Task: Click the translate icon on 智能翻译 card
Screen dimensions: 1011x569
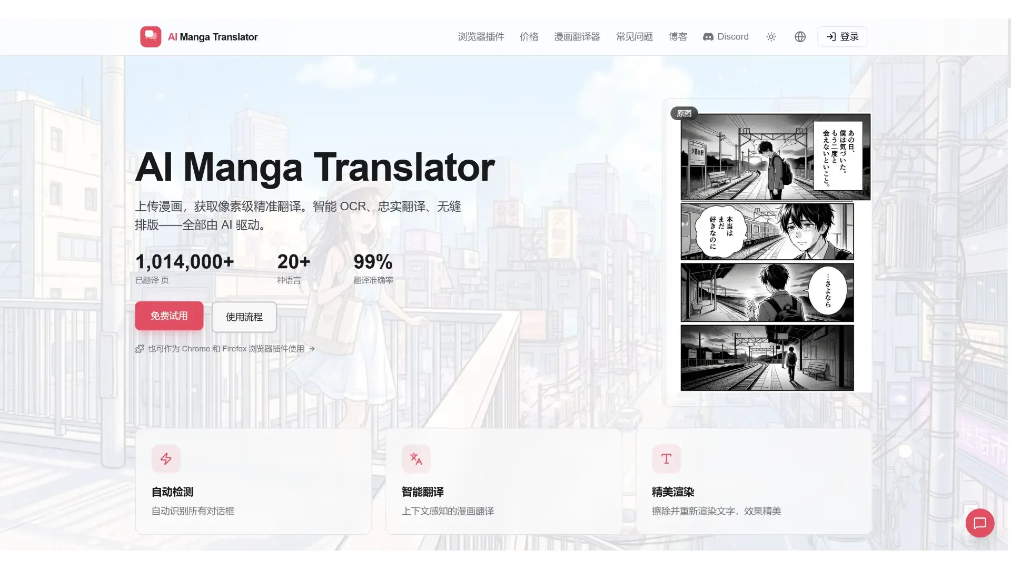Action: (416, 459)
